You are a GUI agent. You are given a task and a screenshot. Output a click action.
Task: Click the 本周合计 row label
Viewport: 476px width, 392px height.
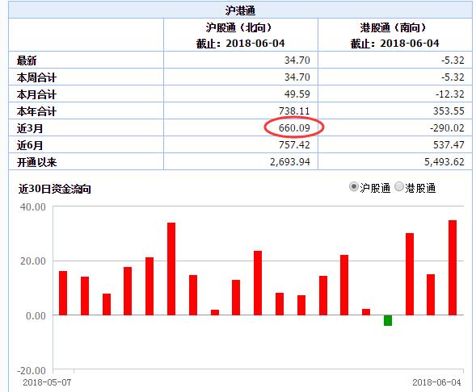pyautogui.click(x=36, y=77)
